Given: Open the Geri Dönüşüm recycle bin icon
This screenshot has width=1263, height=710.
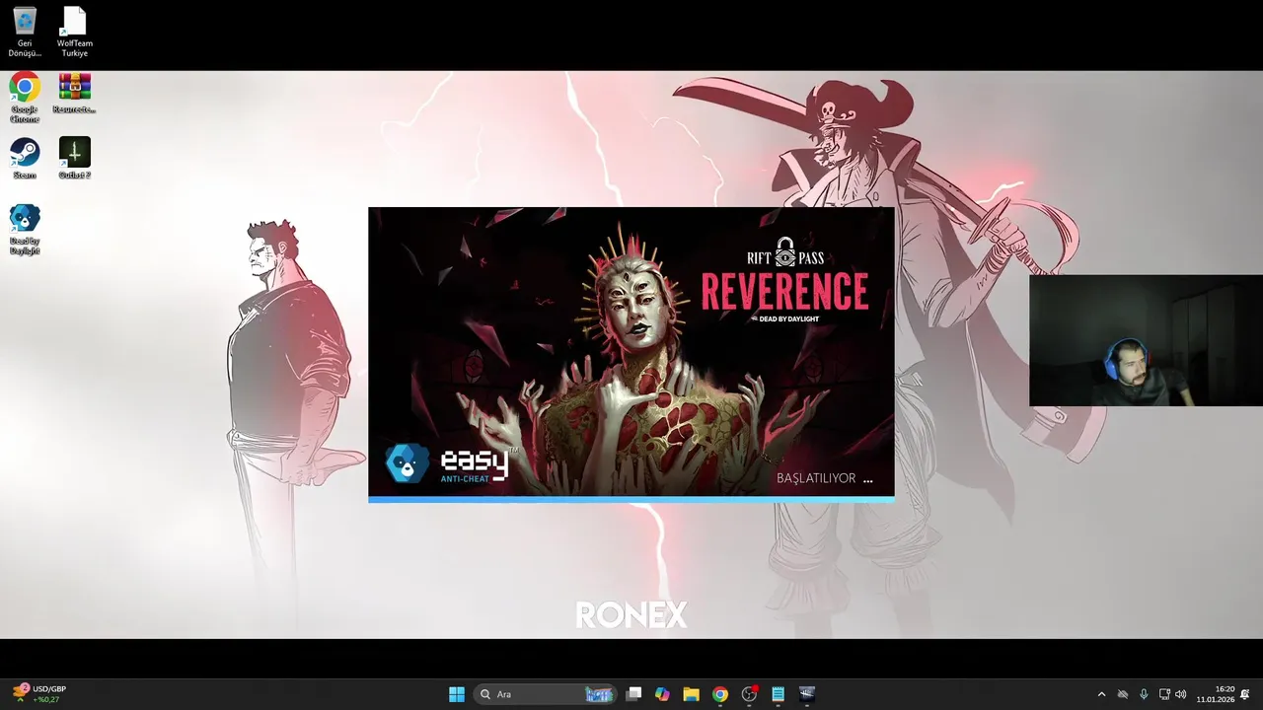Looking at the screenshot, I should pyautogui.click(x=25, y=32).
